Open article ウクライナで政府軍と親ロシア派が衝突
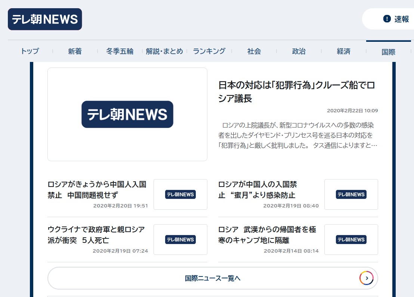414x297 pixels. 96,235
